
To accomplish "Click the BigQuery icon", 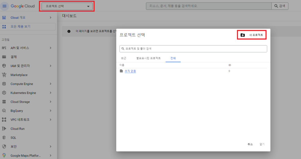I will coord(4,111).
